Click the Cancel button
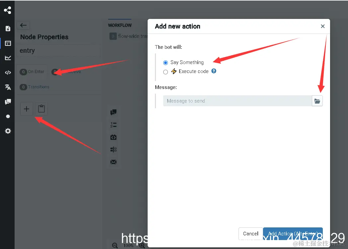Viewport: 348px width, 249px height. point(250,233)
